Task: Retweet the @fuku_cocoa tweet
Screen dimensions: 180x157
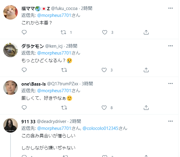Action: coord(63,32)
